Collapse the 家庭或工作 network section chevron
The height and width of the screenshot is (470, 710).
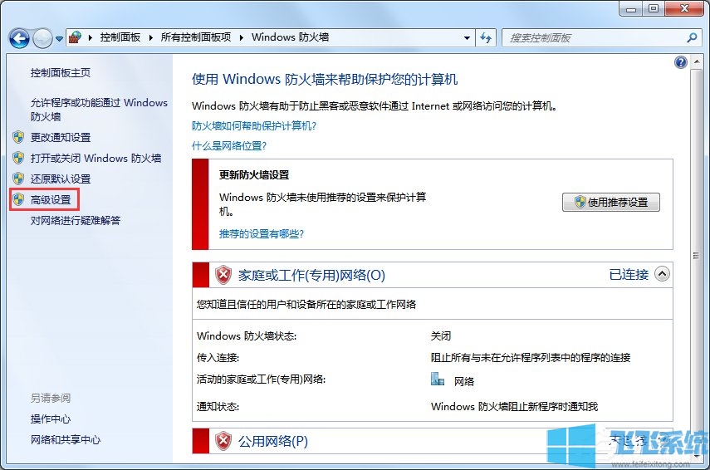click(x=662, y=274)
